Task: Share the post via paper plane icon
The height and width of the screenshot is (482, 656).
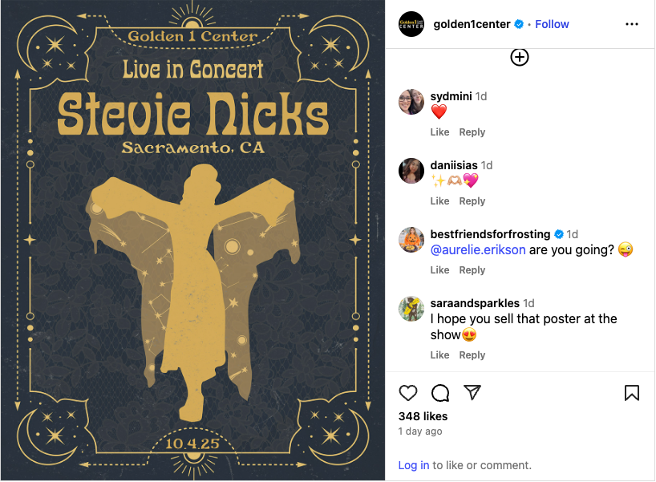Action: click(472, 392)
